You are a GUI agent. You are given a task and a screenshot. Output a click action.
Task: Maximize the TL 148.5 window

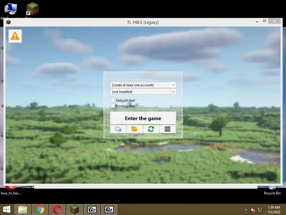264,21
